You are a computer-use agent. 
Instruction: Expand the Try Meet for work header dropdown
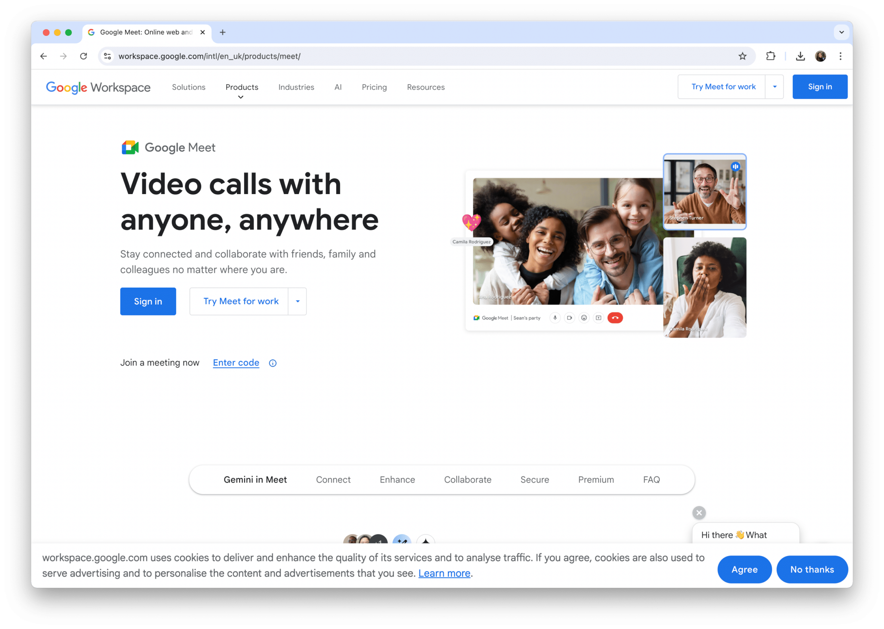775,87
